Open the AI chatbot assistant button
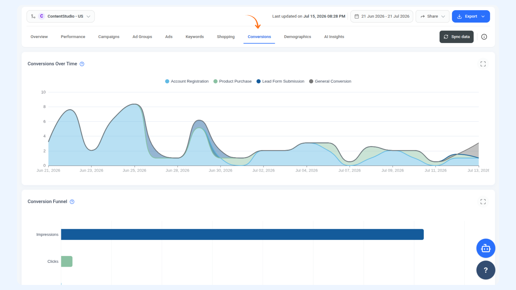Image resolution: width=516 pixels, height=290 pixels. click(x=486, y=248)
